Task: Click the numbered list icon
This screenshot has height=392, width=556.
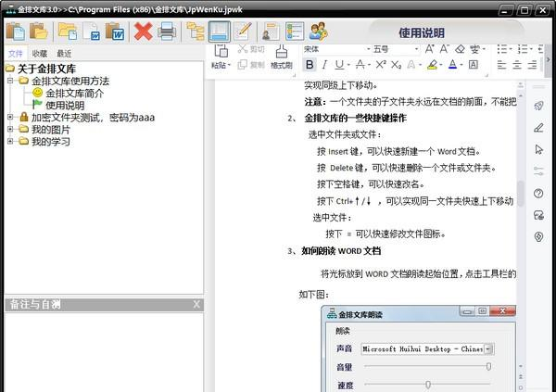Action: (523, 49)
